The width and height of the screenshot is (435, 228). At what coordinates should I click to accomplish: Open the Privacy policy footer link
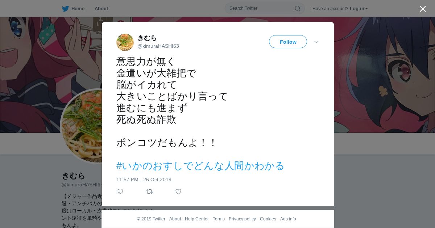[242, 219]
